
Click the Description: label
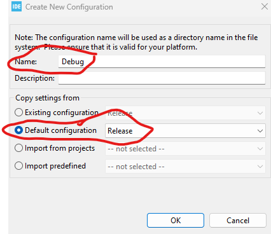click(34, 78)
